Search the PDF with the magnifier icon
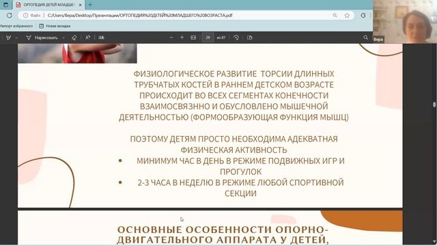The image size is (437, 246). (x=366, y=38)
